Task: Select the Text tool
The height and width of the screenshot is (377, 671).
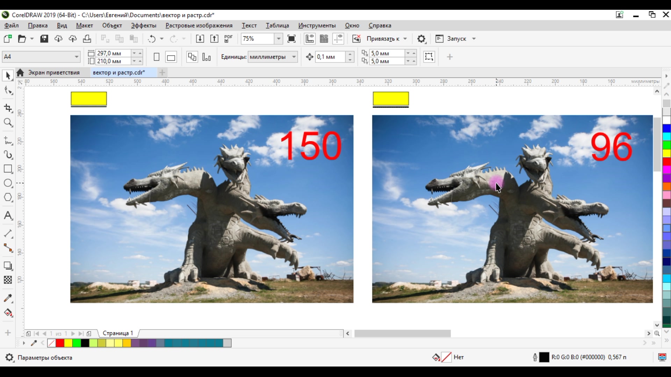Action: coord(8,215)
